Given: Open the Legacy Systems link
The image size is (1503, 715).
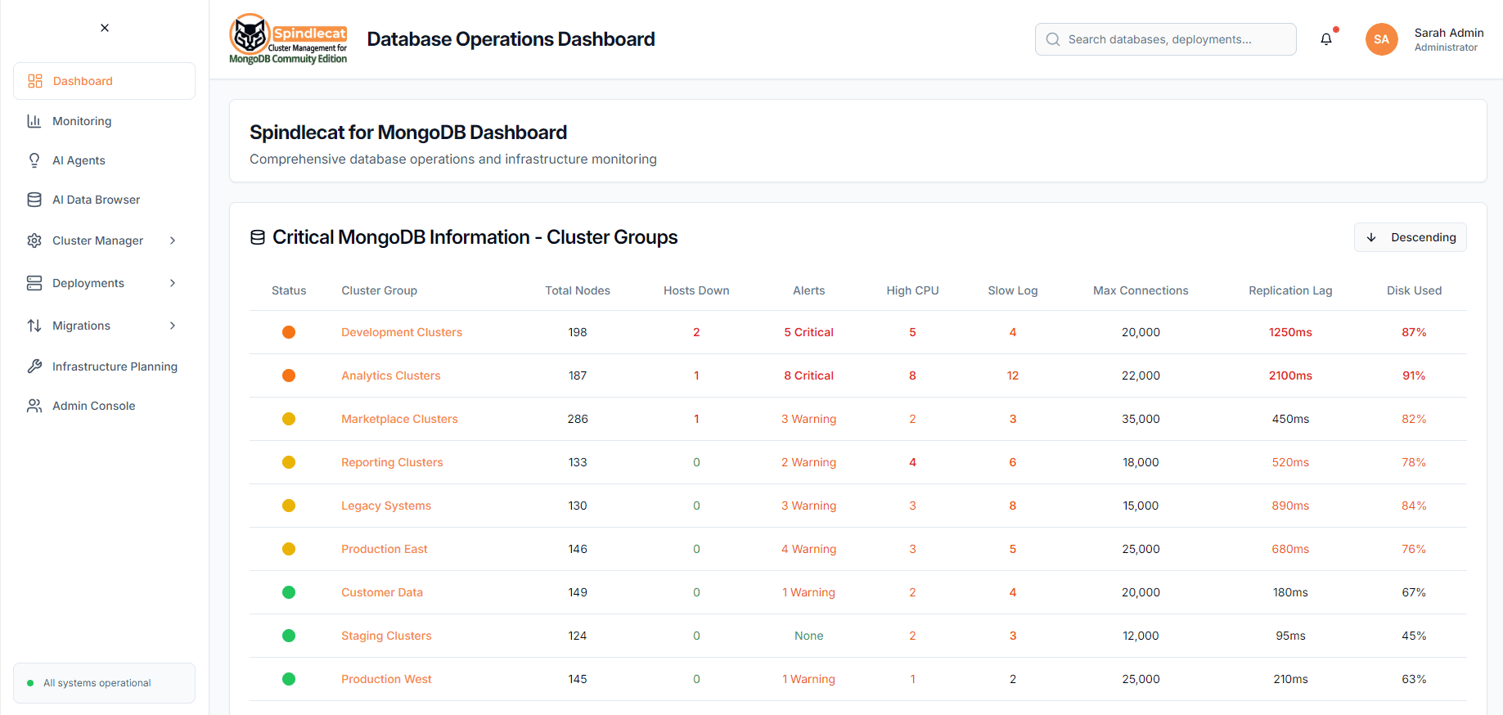Looking at the screenshot, I should (x=386, y=506).
